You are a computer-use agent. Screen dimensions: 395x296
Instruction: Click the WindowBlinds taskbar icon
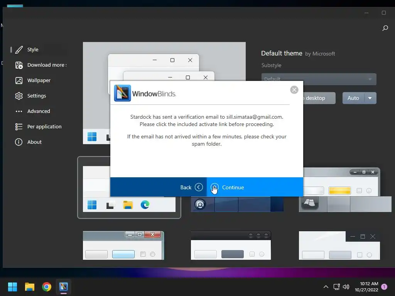click(64, 287)
